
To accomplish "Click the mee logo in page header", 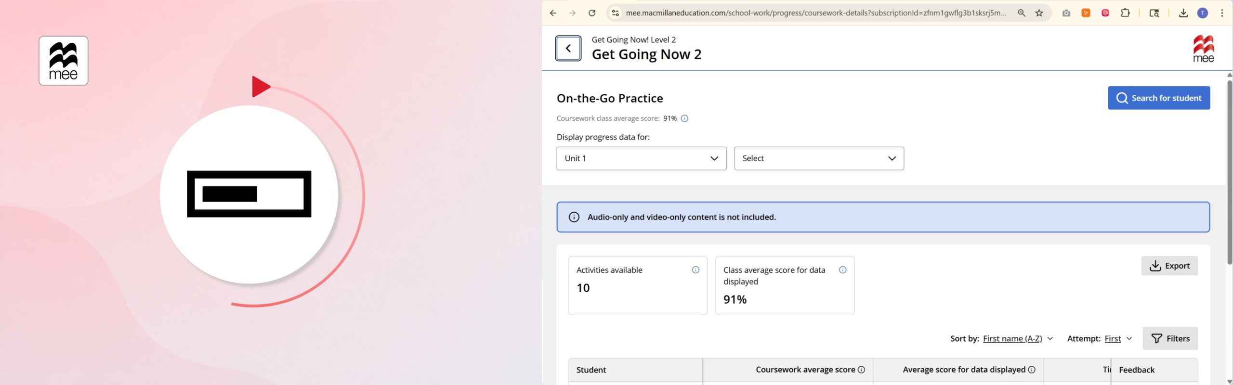I will (1203, 49).
